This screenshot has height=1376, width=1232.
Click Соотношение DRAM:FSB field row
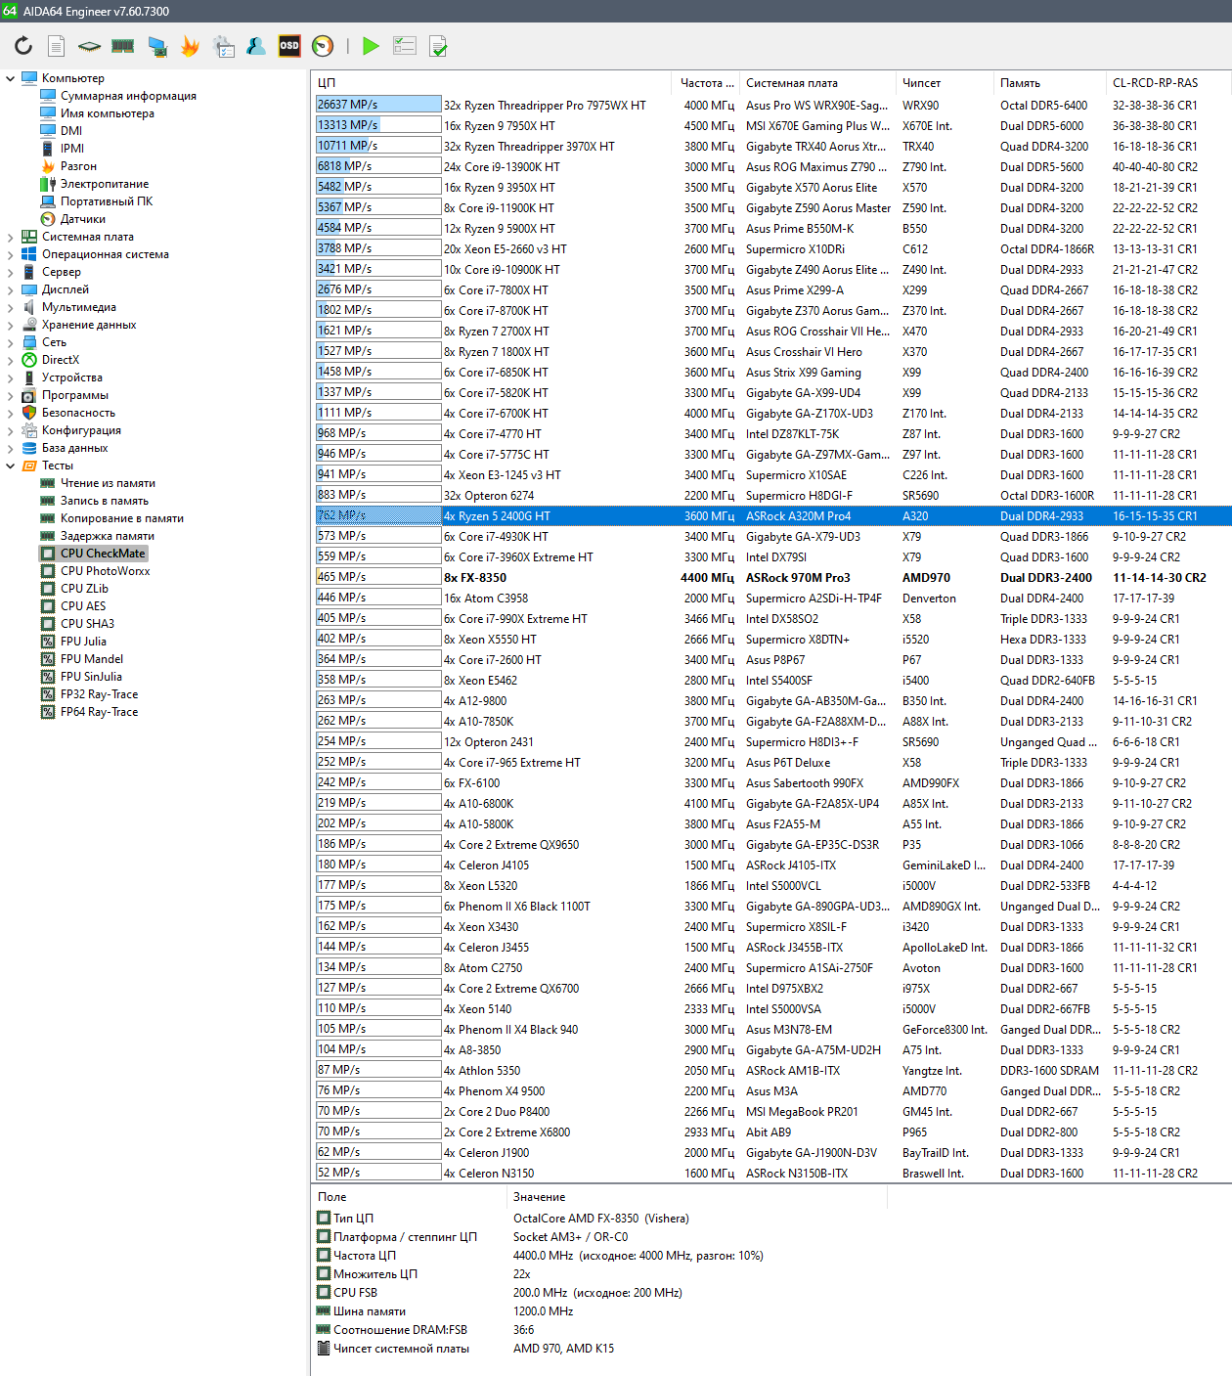[x=598, y=1330]
